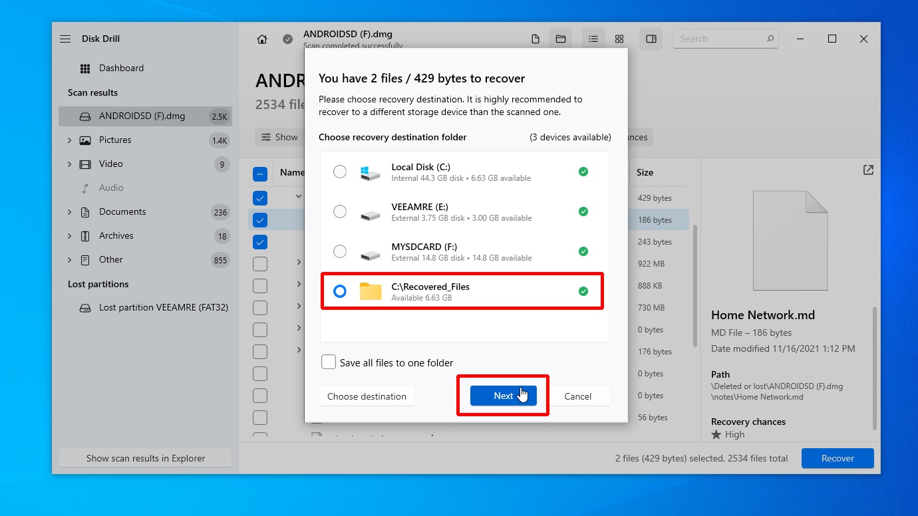Uncheck the 243 bytes row checkbox
The height and width of the screenshot is (516, 918).
pyautogui.click(x=260, y=242)
